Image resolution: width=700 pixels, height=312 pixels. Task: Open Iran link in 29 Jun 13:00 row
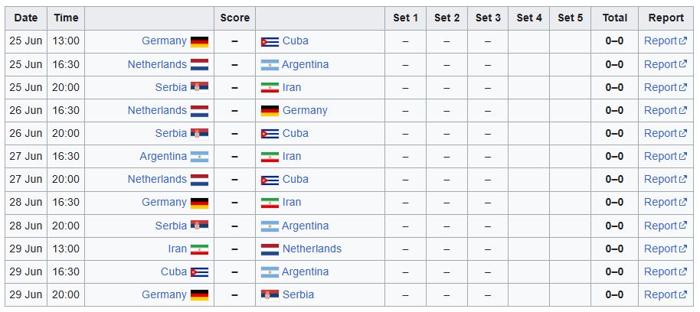[x=177, y=249]
